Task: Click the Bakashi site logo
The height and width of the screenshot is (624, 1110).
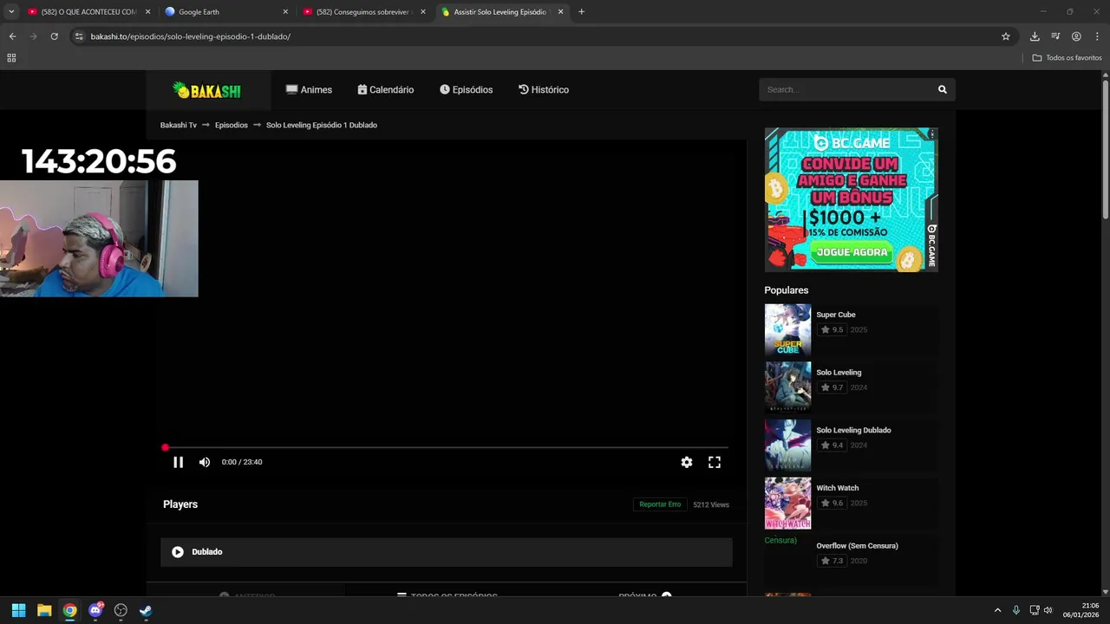Action: 206,89
